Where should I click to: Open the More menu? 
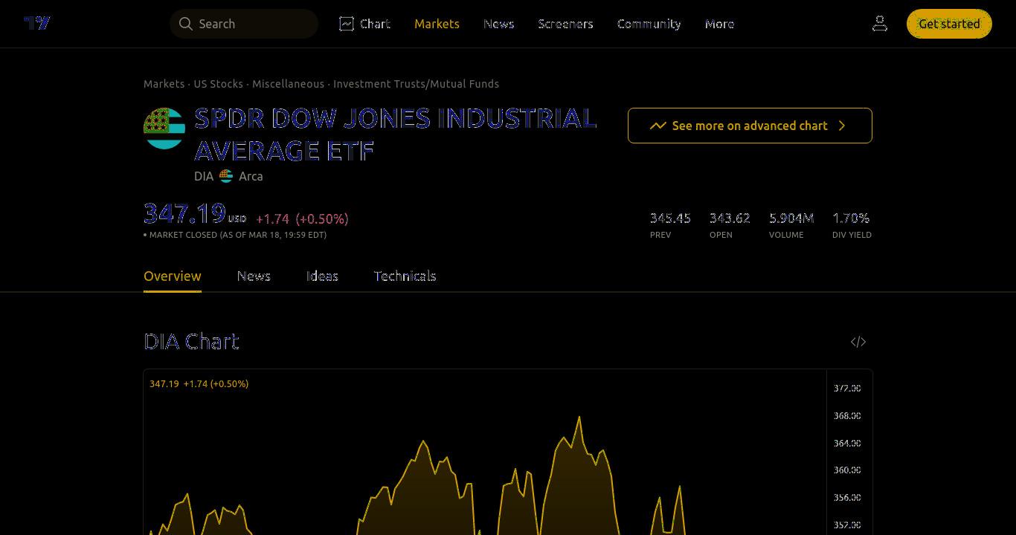(719, 24)
